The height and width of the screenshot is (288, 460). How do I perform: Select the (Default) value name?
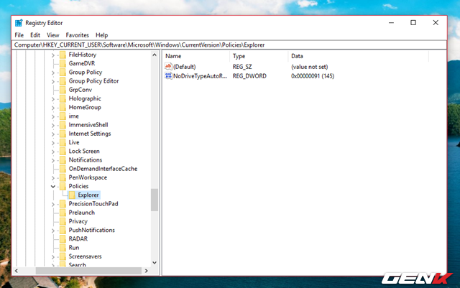[x=184, y=67]
